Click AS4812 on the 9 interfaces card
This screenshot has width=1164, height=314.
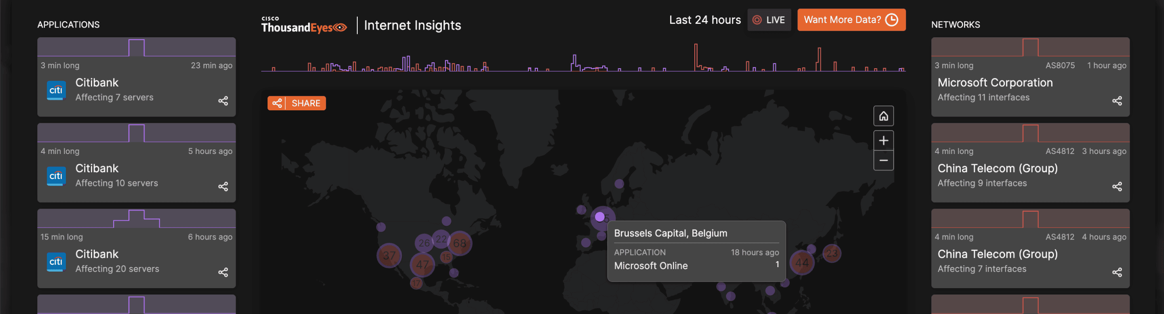[1060, 152]
